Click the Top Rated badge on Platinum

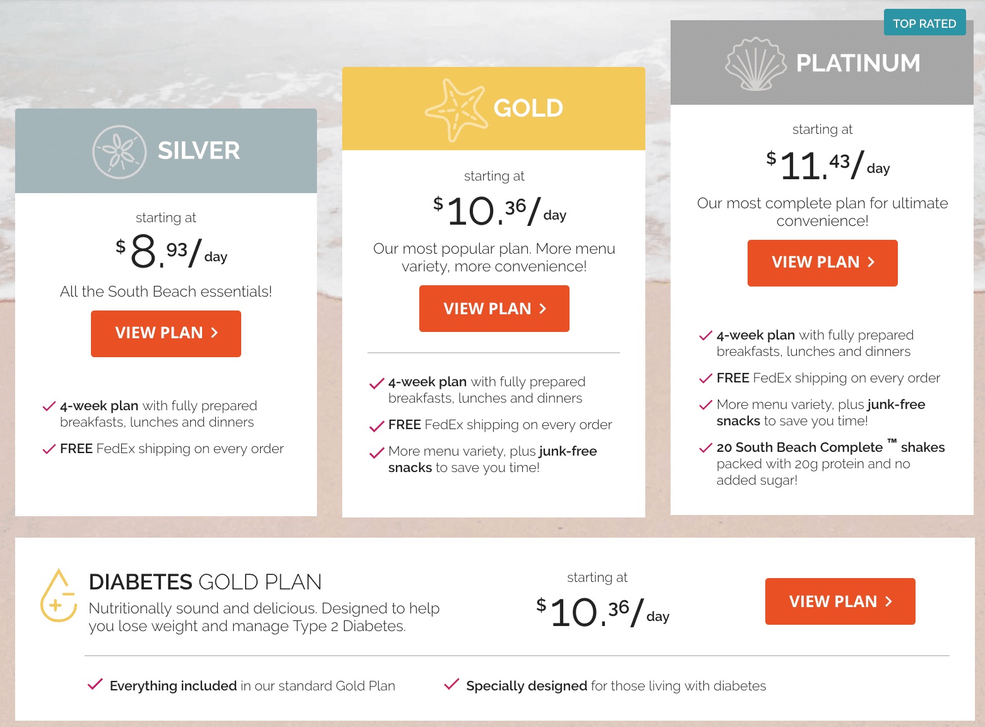[925, 23]
